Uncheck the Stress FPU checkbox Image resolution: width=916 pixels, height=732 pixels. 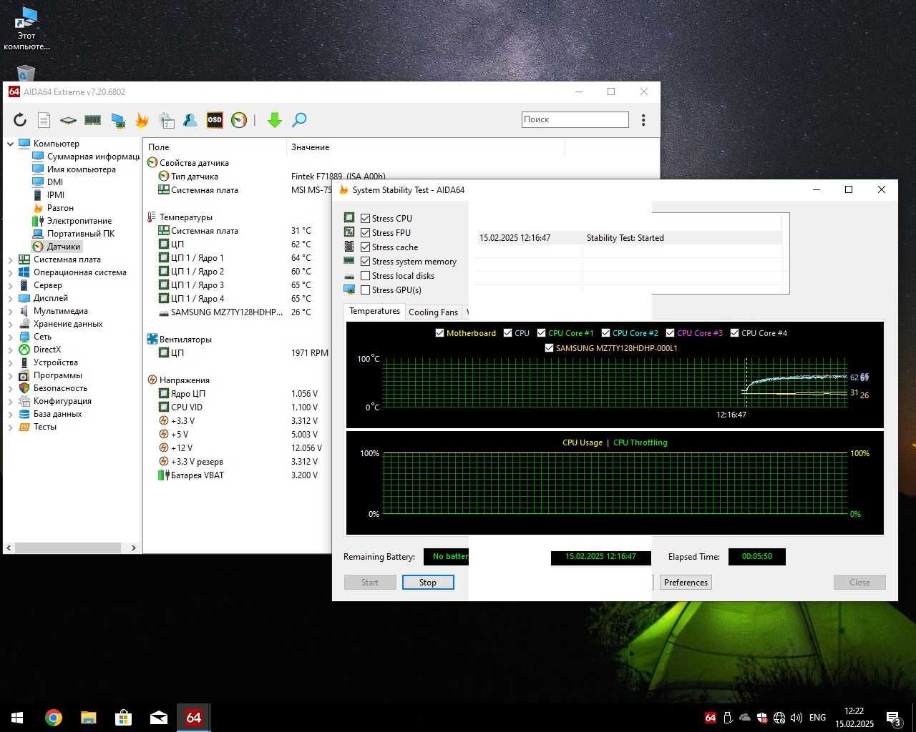(x=366, y=233)
